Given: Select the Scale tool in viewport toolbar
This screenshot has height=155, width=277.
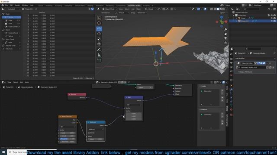Looking at the screenshot, I should click(x=99, y=39).
